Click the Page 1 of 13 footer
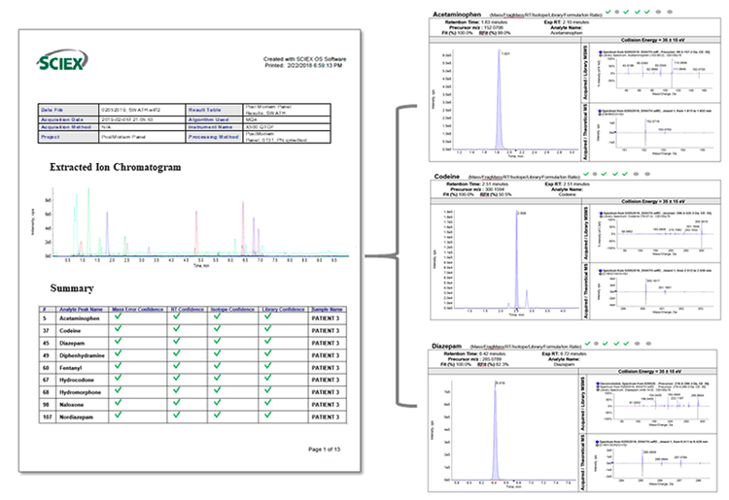The height and width of the screenshot is (500, 729). pyautogui.click(x=330, y=450)
